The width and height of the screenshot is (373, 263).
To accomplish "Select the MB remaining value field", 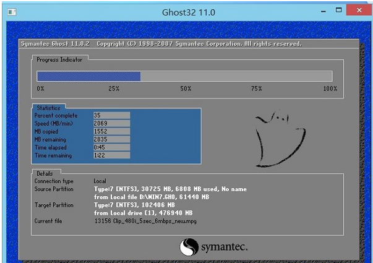I will coord(111,140).
